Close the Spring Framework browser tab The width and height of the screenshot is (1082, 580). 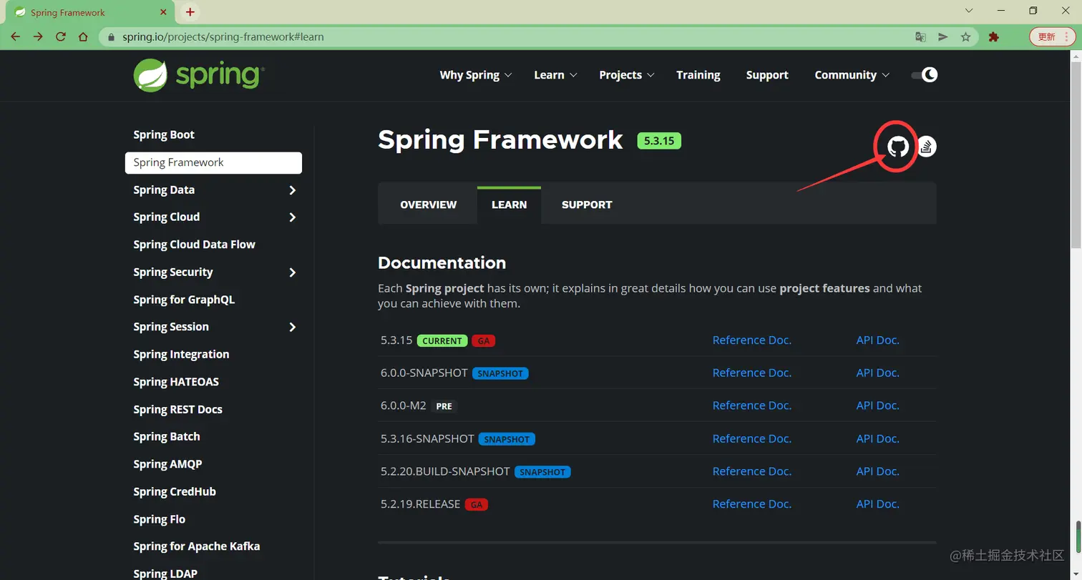(163, 12)
